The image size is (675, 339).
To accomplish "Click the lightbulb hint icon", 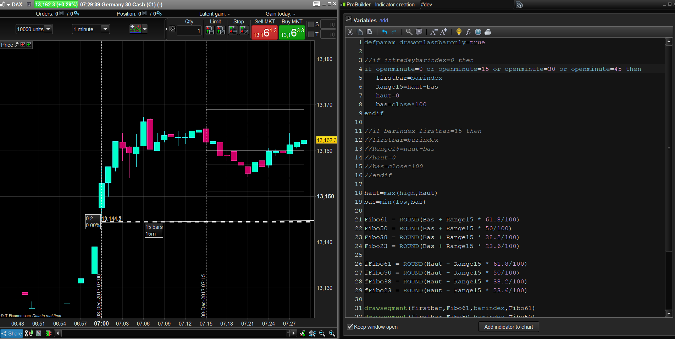I will (459, 32).
